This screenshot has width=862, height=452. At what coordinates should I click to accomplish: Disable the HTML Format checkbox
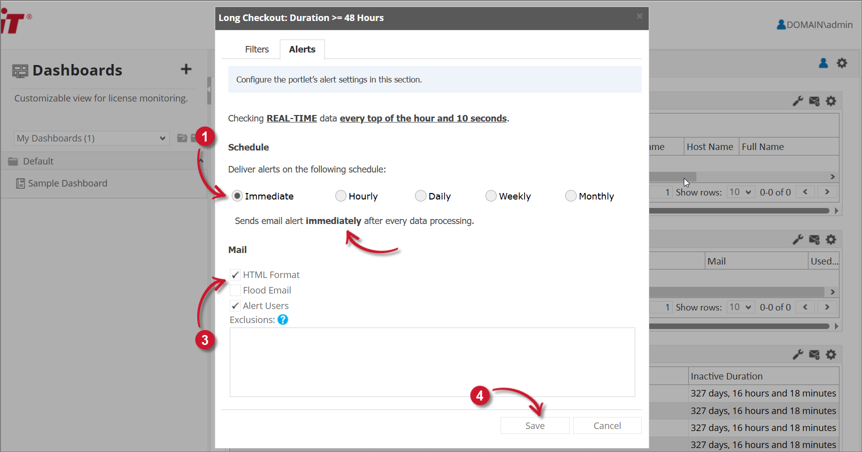235,274
